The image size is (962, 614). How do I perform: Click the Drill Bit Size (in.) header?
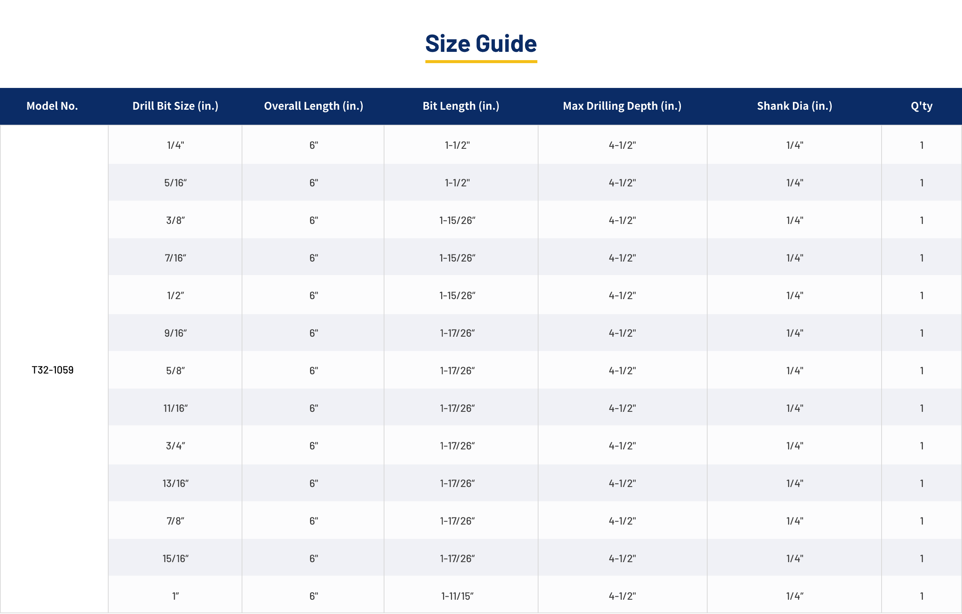[x=175, y=106]
